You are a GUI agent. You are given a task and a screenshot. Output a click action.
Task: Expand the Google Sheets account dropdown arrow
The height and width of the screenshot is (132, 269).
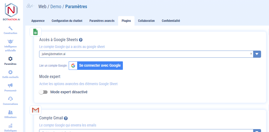coord(257,54)
